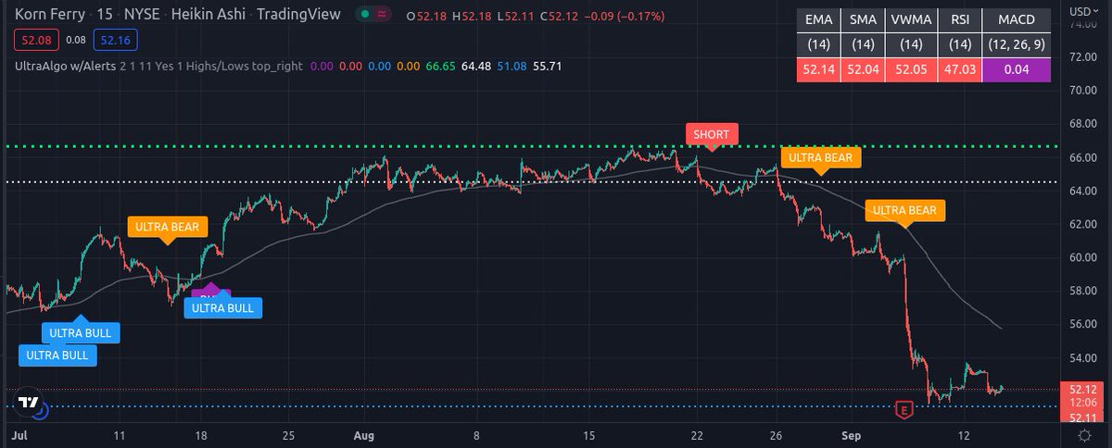Click the spread value 0.08
The width and height of the screenshot is (1112, 448).
[x=77, y=41]
